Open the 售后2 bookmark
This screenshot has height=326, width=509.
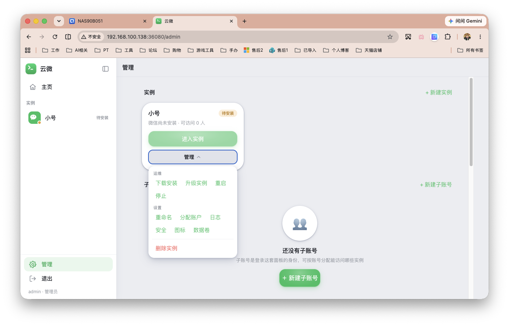pos(253,50)
